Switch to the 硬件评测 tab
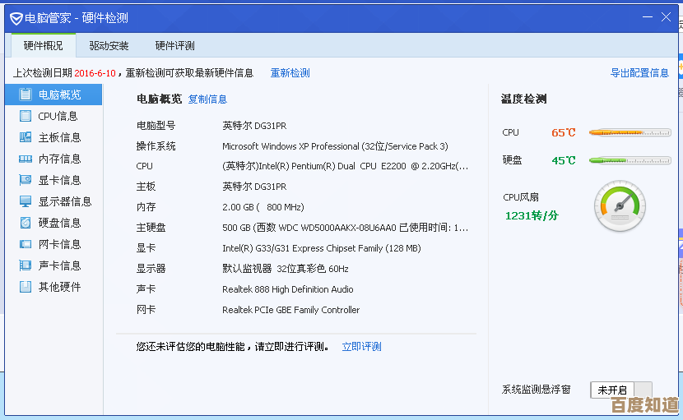The image size is (683, 420). (x=174, y=46)
